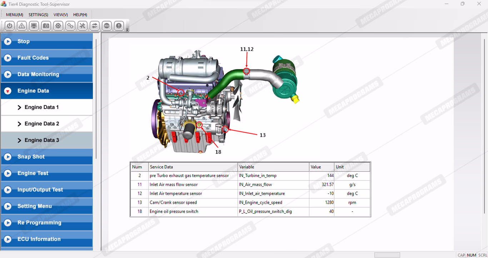Click the Variable column header
The image size is (488, 258).
(x=273, y=167)
